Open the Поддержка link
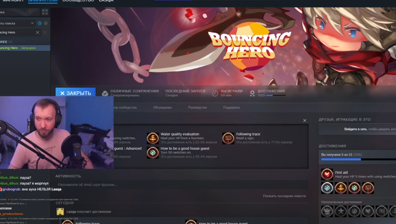The height and width of the screenshot is (224, 396). click(232, 107)
